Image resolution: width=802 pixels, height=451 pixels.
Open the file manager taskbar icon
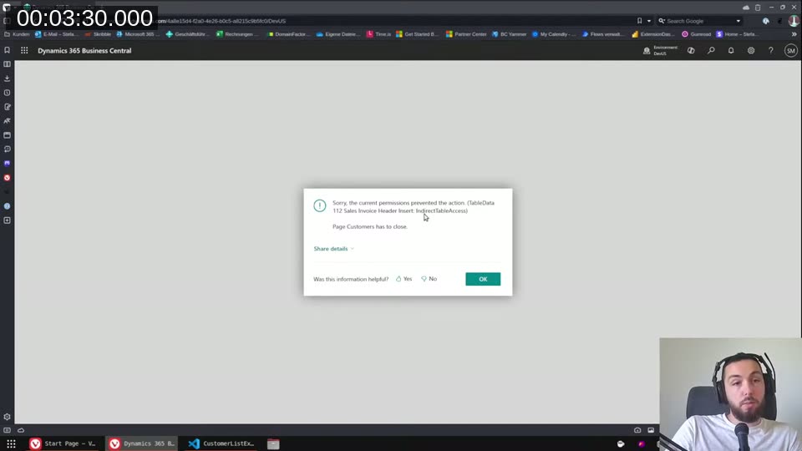[x=273, y=443]
